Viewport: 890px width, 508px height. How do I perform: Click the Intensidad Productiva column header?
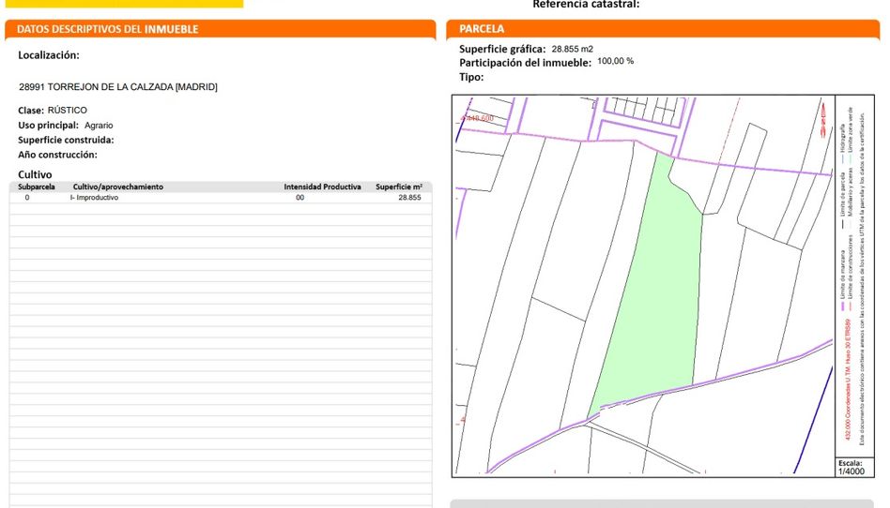pyautogui.click(x=322, y=187)
